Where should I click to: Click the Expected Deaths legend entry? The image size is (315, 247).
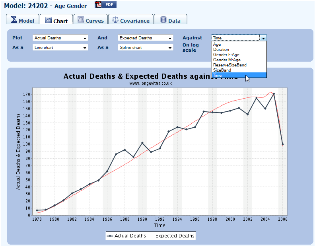(x=171, y=236)
